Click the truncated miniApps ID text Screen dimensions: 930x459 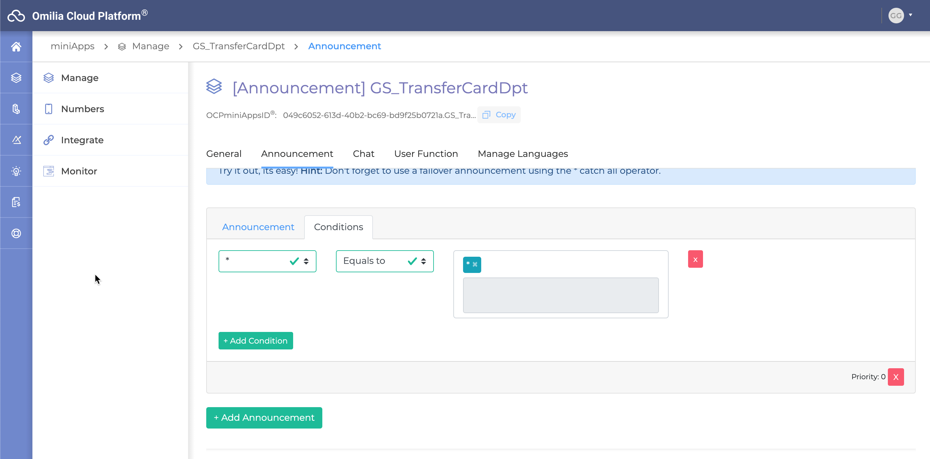click(x=379, y=115)
